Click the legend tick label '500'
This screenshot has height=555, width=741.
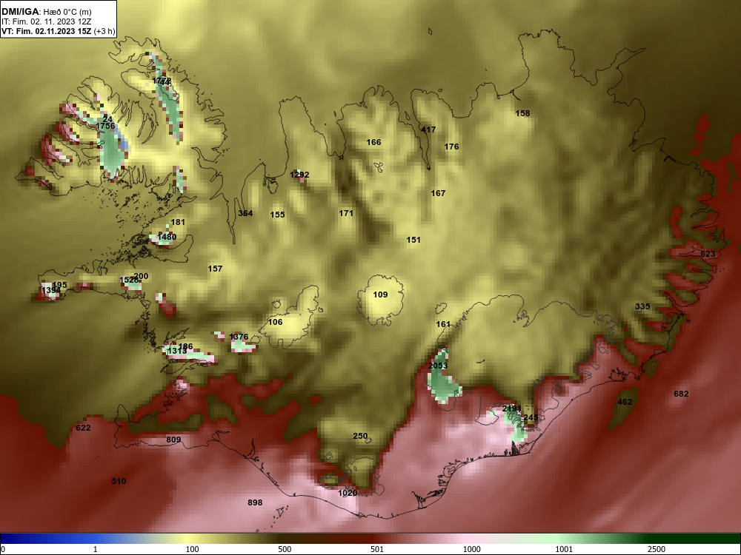[285, 549]
